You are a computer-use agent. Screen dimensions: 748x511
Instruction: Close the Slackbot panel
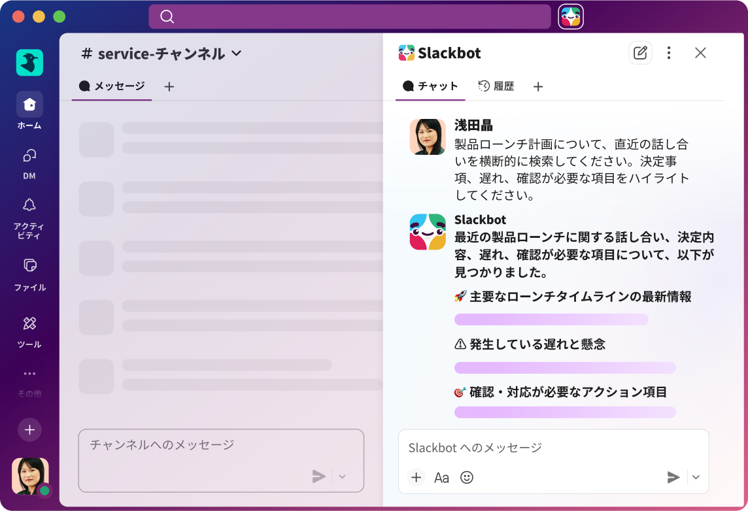coord(700,53)
